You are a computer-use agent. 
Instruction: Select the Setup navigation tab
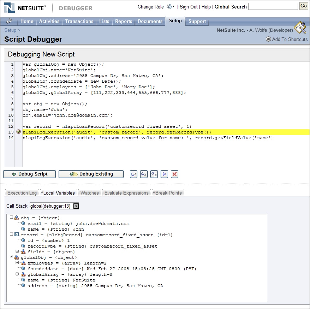coord(175,21)
